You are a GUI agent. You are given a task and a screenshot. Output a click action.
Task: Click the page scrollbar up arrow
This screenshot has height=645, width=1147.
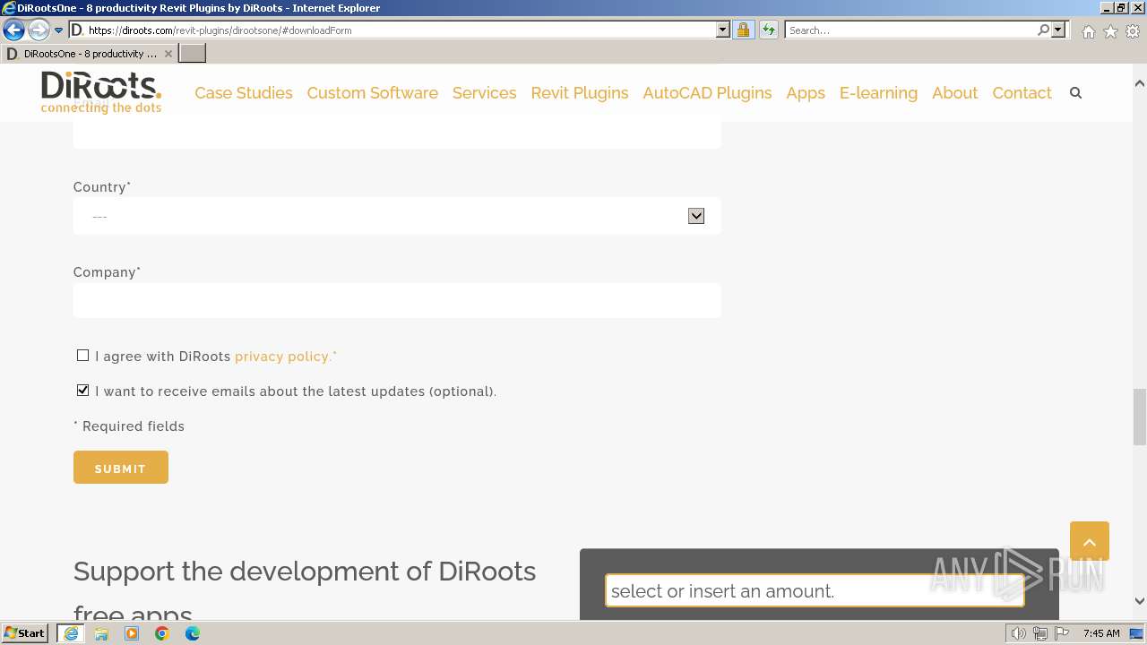click(1139, 83)
